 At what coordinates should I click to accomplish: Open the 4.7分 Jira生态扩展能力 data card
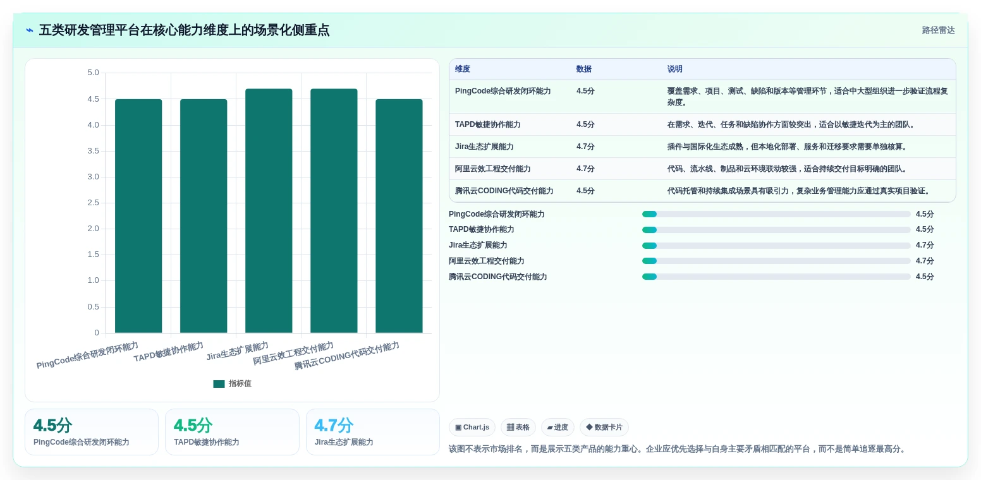(373, 432)
